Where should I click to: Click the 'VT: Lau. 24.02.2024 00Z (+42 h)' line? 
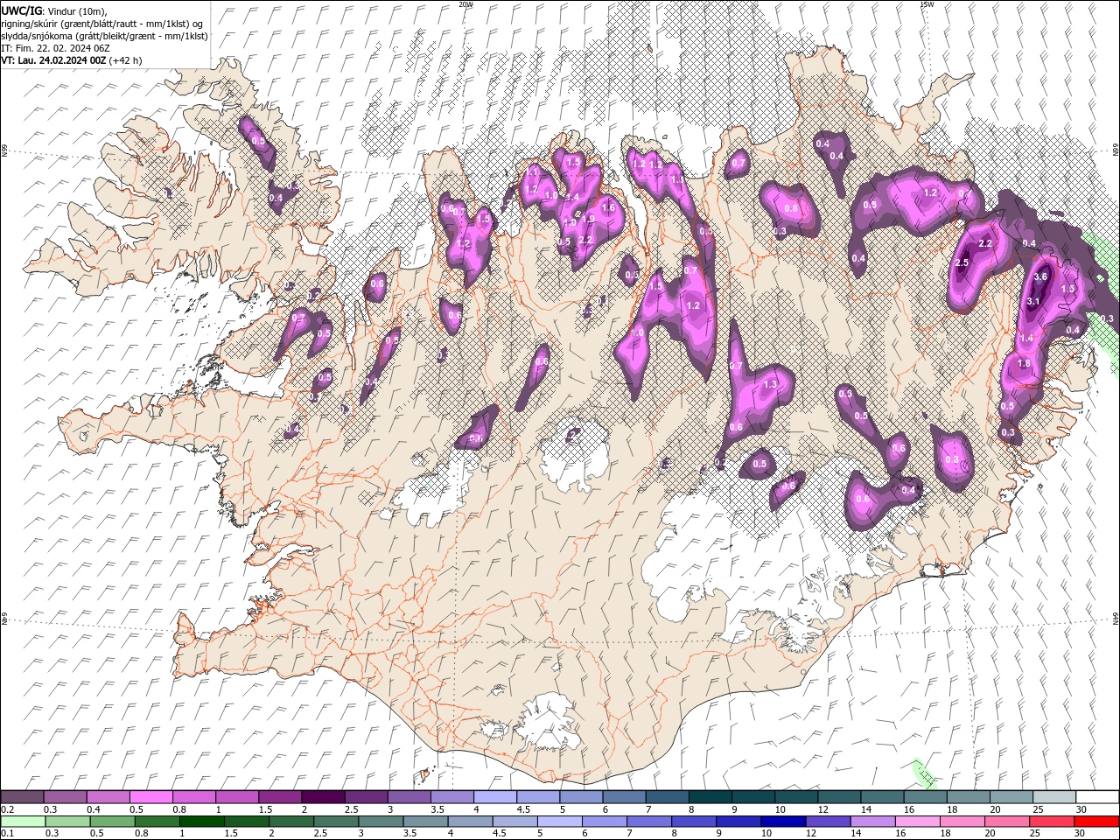click(x=72, y=60)
